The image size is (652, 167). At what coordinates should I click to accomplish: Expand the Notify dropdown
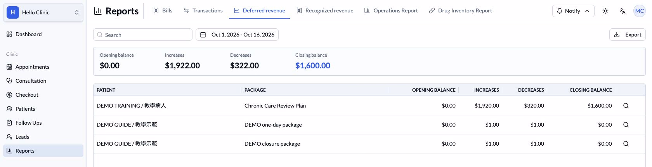click(573, 11)
